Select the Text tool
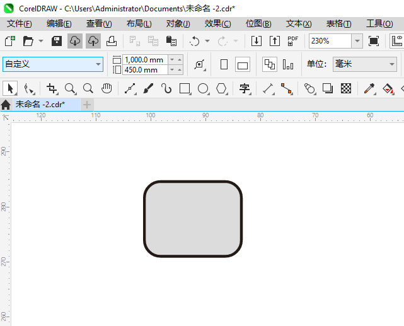 point(244,88)
